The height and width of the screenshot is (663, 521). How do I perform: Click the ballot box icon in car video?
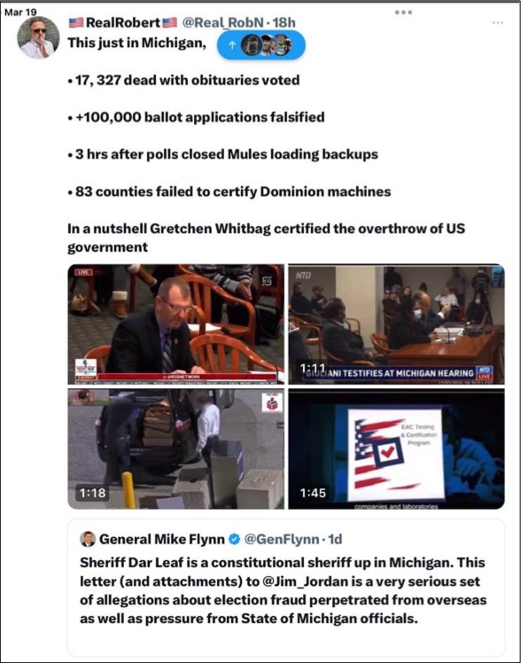[271, 402]
